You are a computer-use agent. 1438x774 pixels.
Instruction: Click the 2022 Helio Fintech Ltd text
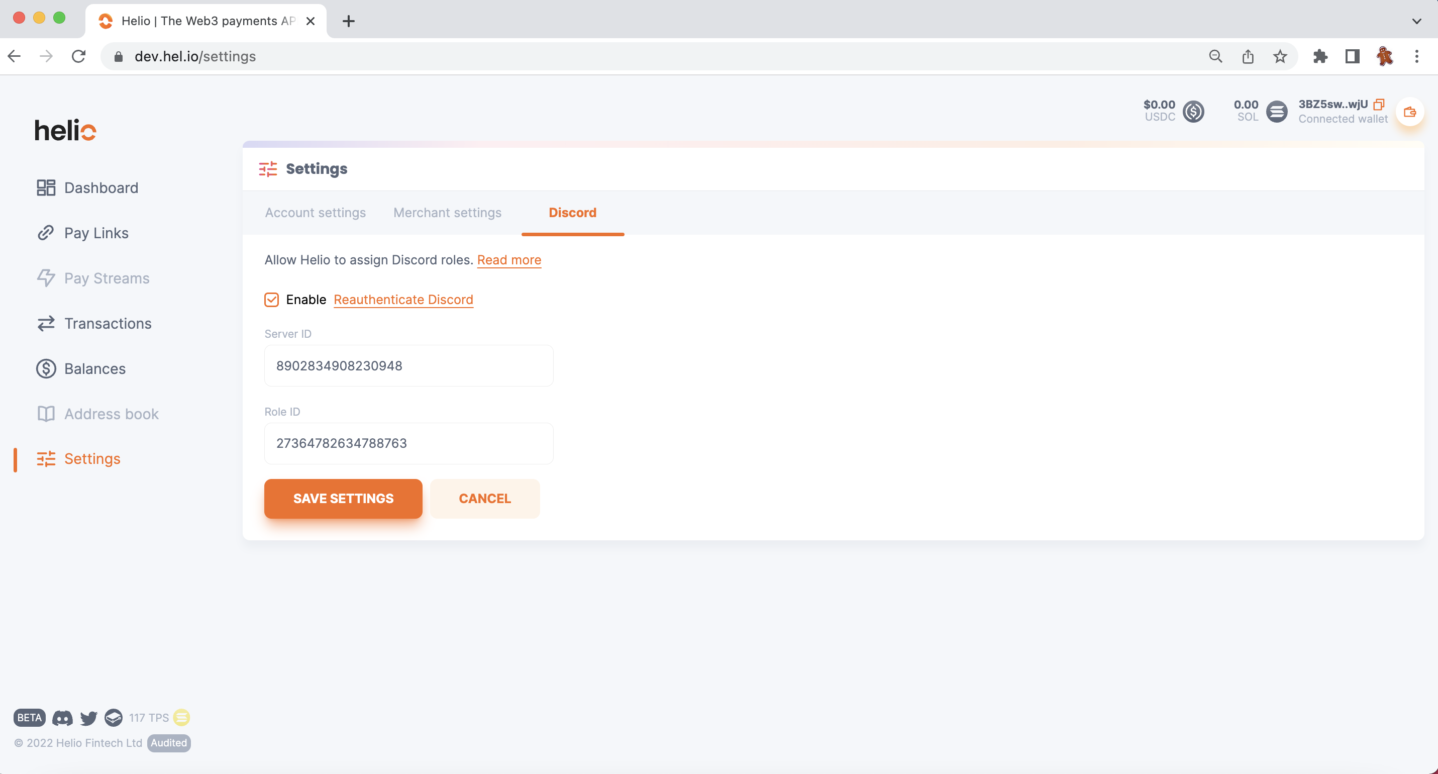pyautogui.click(x=78, y=743)
